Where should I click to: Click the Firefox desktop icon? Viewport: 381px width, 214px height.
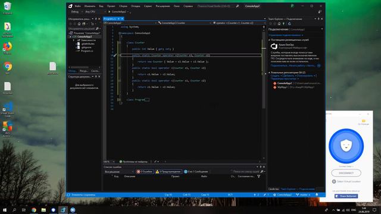coord(8,48)
